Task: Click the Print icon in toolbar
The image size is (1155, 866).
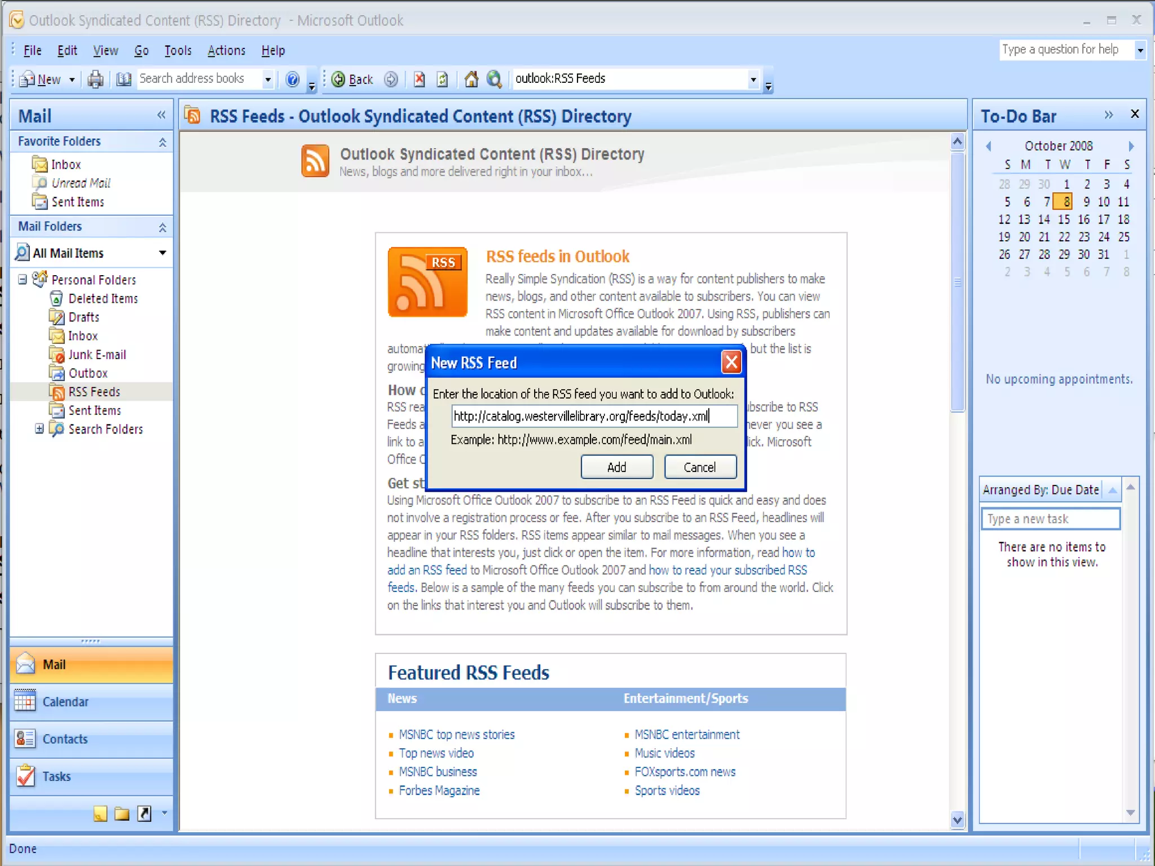Action: (x=95, y=79)
